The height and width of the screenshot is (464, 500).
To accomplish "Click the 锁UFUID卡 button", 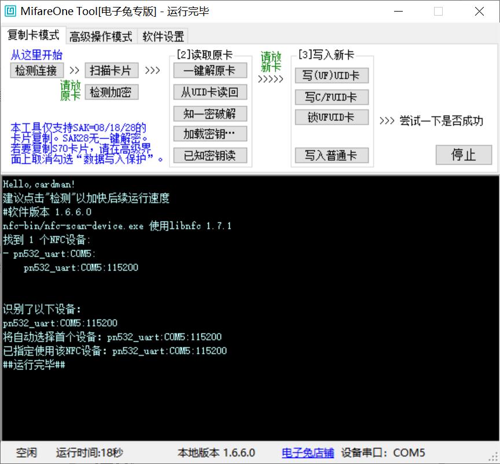I will pyautogui.click(x=332, y=117).
